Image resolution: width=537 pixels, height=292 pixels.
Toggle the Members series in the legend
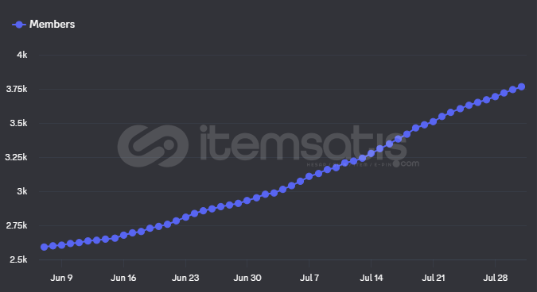coord(44,25)
